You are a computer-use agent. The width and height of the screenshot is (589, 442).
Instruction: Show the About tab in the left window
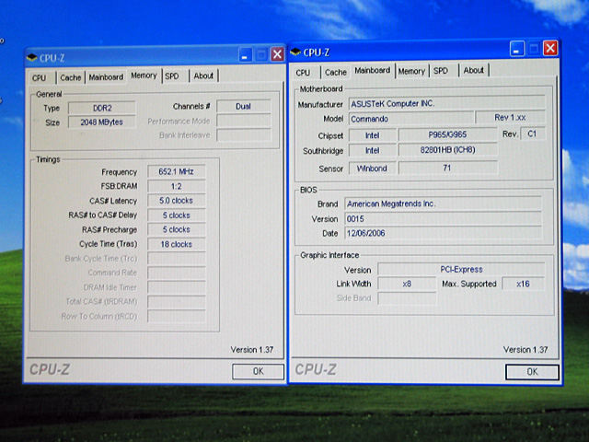pos(203,76)
